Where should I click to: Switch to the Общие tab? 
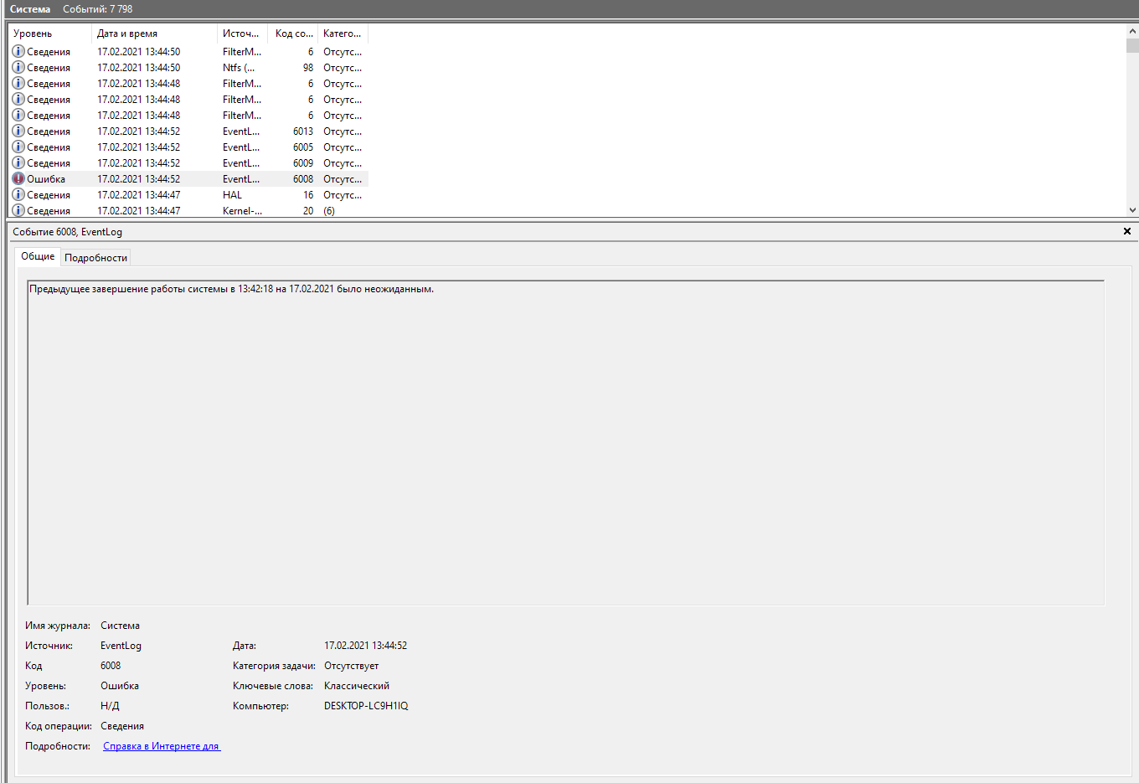[38, 256]
